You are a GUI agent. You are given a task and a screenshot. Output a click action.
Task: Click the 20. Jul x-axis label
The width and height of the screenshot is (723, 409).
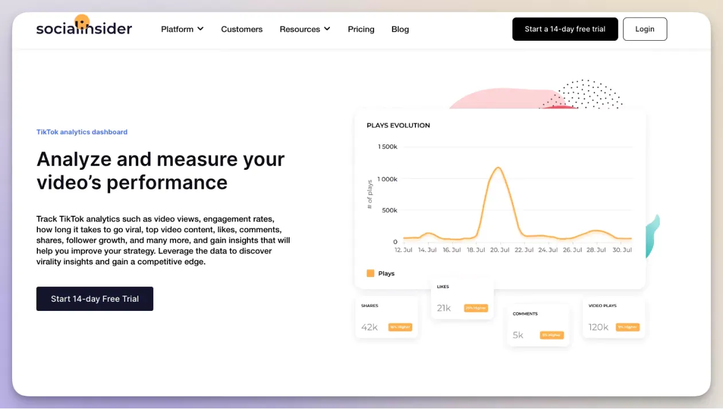point(500,250)
